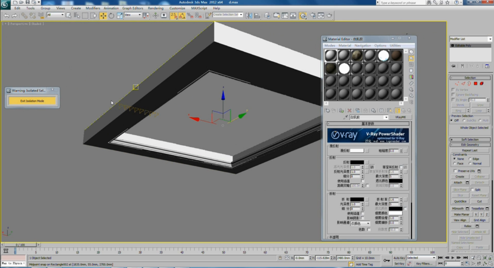The width and height of the screenshot is (494, 268).
Task: Click the white diffuse 漫反射 color swatch
Action: pyautogui.click(x=357, y=151)
